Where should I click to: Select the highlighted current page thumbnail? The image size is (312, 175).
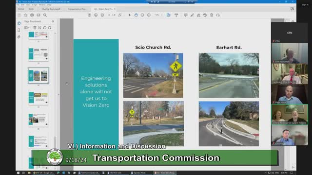point(39,76)
